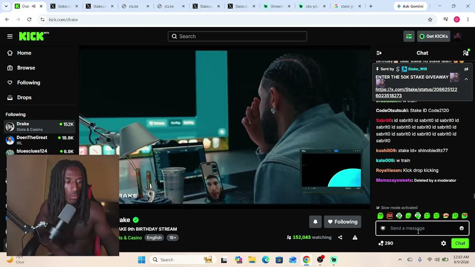Screen dimensions: 475x267
Task: Insert the red angry face emote
Action: coord(390,216)
